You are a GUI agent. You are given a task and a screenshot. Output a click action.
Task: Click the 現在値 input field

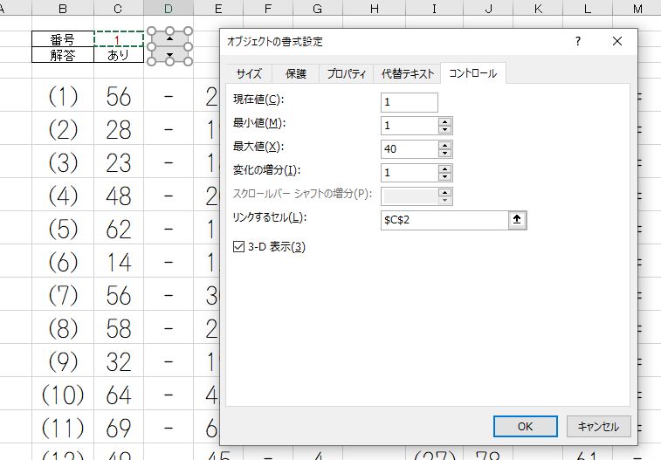point(410,102)
